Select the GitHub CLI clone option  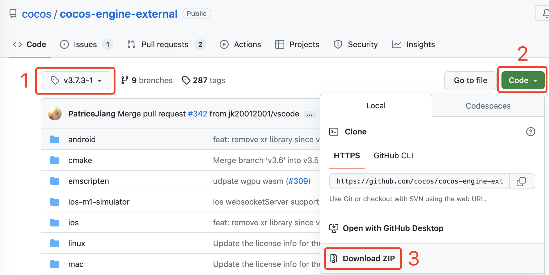click(393, 156)
